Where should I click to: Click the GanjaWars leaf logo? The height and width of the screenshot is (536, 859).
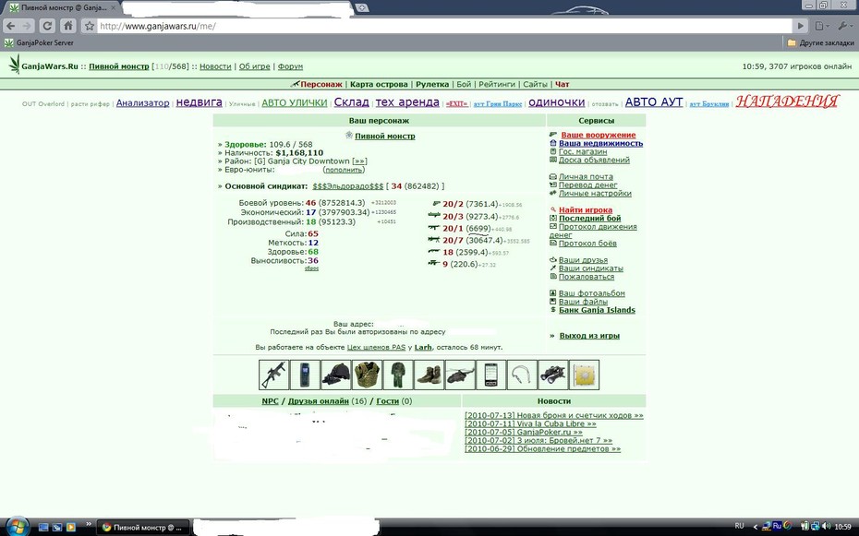14,64
